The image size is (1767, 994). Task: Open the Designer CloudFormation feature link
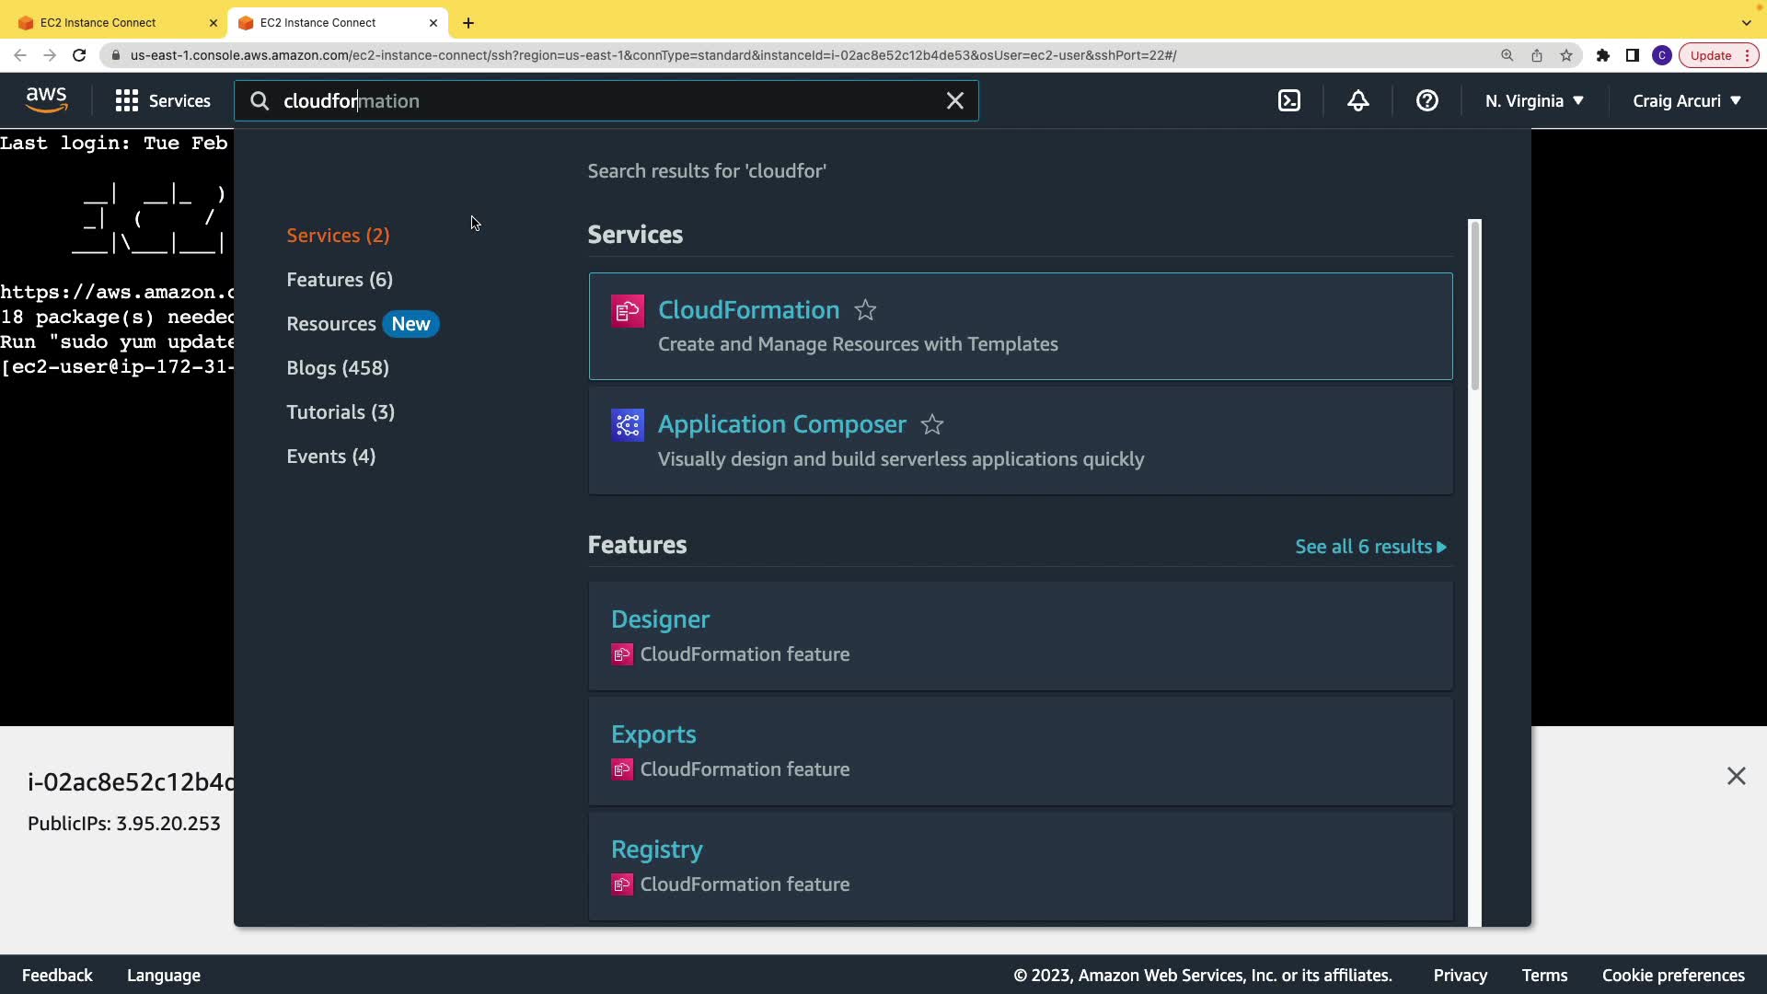[x=660, y=619]
